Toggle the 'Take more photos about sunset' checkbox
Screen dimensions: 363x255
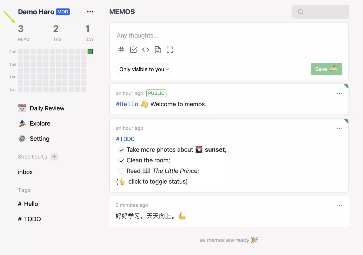(x=121, y=150)
